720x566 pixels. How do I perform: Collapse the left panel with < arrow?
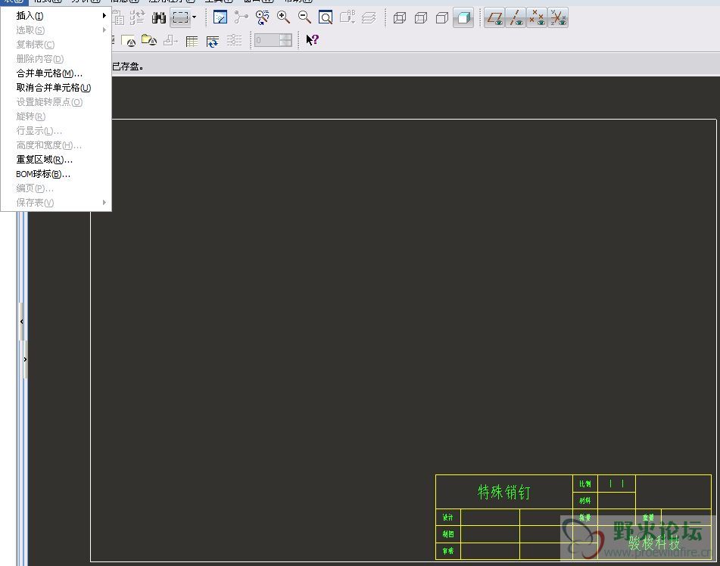(x=21, y=322)
